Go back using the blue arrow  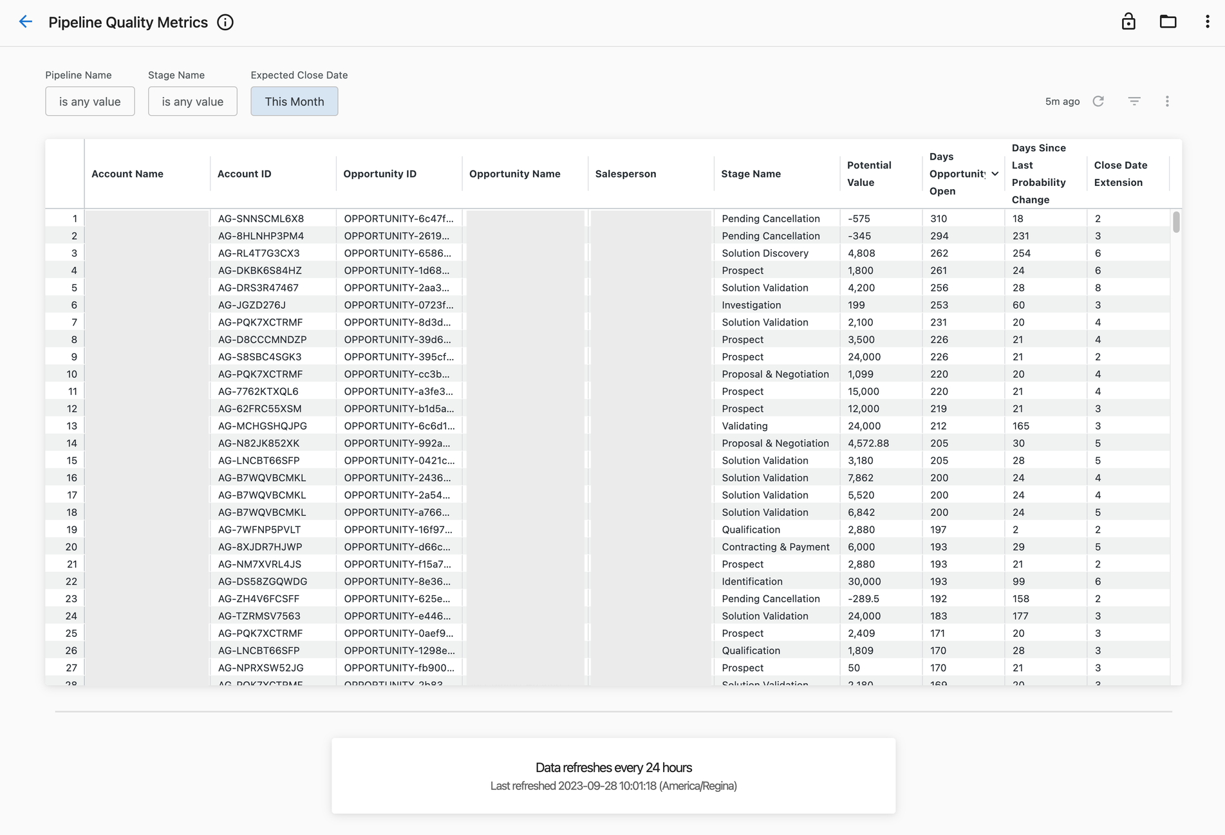click(x=25, y=22)
